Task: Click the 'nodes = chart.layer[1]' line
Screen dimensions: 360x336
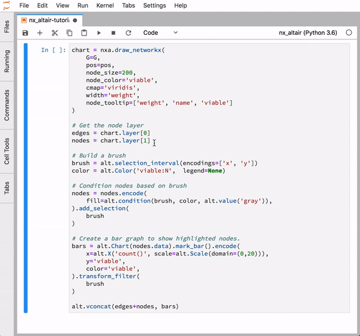Action: point(110,141)
